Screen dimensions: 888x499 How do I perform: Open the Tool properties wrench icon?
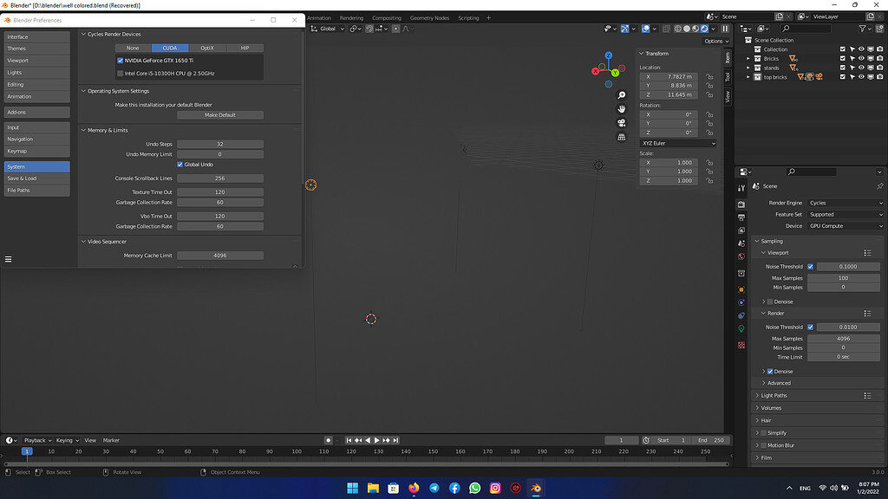pyautogui.click(x=741, y=188)
